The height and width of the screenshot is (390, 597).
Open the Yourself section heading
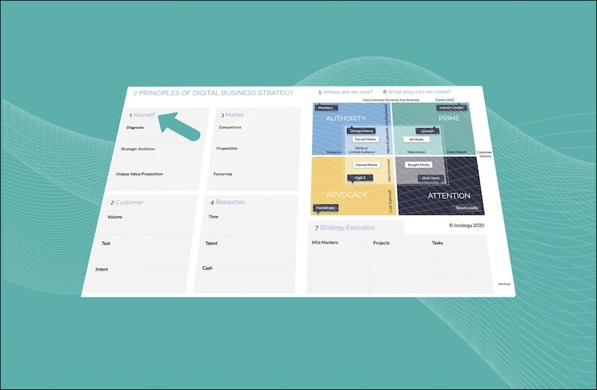(143, 115)
